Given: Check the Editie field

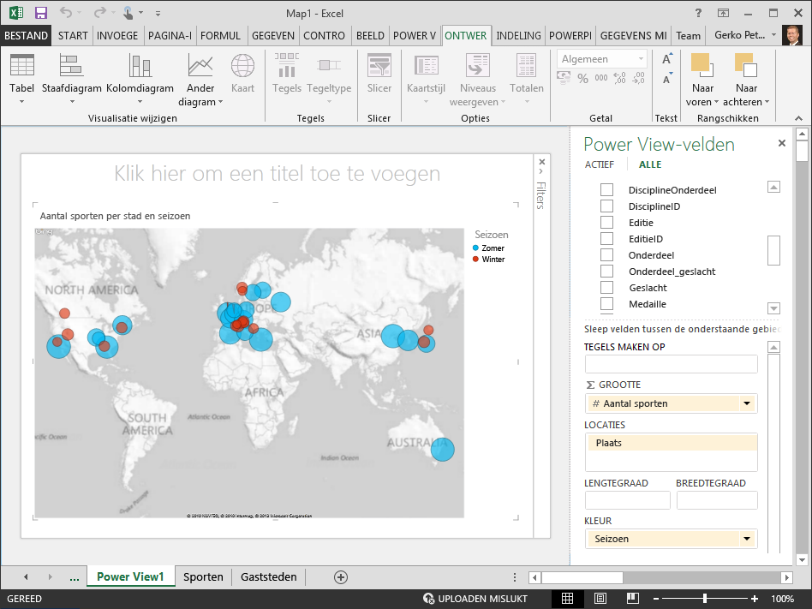Looking at the screenshot, I should click(606, 222).
